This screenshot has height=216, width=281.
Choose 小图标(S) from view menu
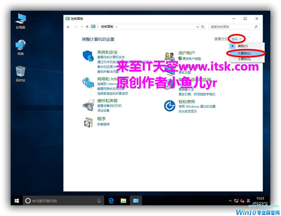pos(247,59)
